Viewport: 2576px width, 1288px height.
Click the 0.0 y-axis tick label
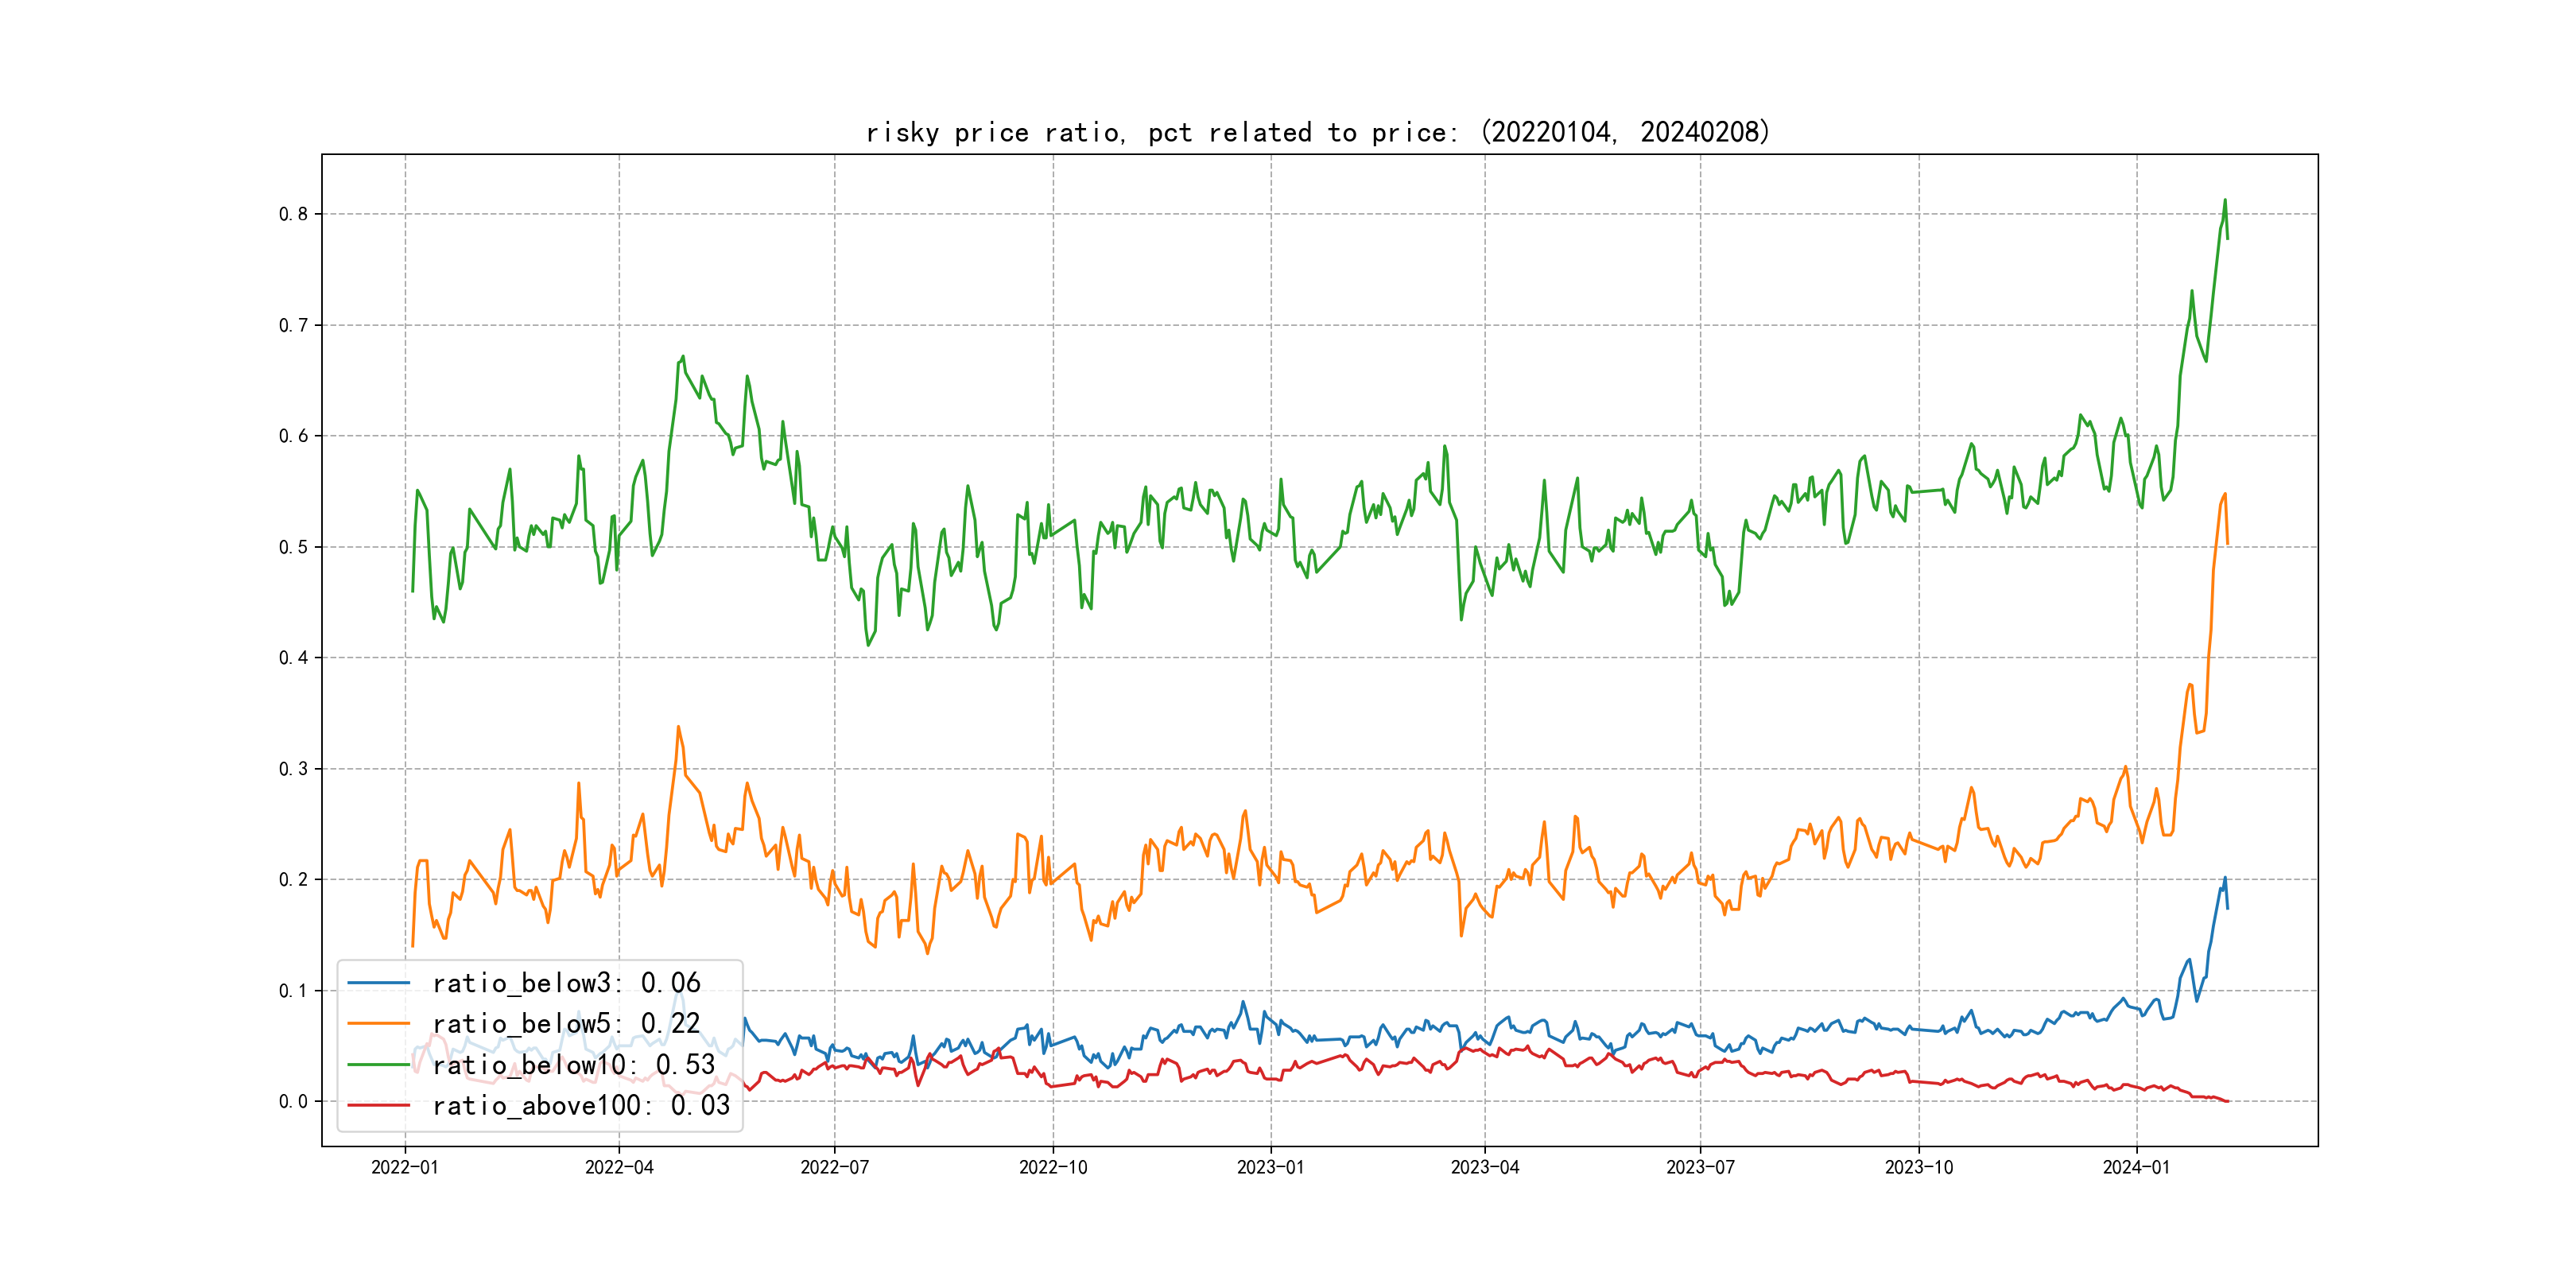(293, 1101)
